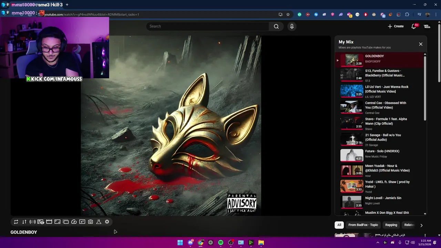
Task: Open the taskbar clock and date
Action: click(425, 242)
